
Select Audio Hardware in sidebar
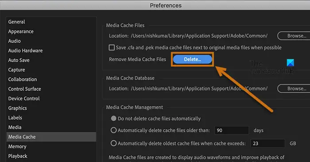pyautogui.click(x=25, y=51)
